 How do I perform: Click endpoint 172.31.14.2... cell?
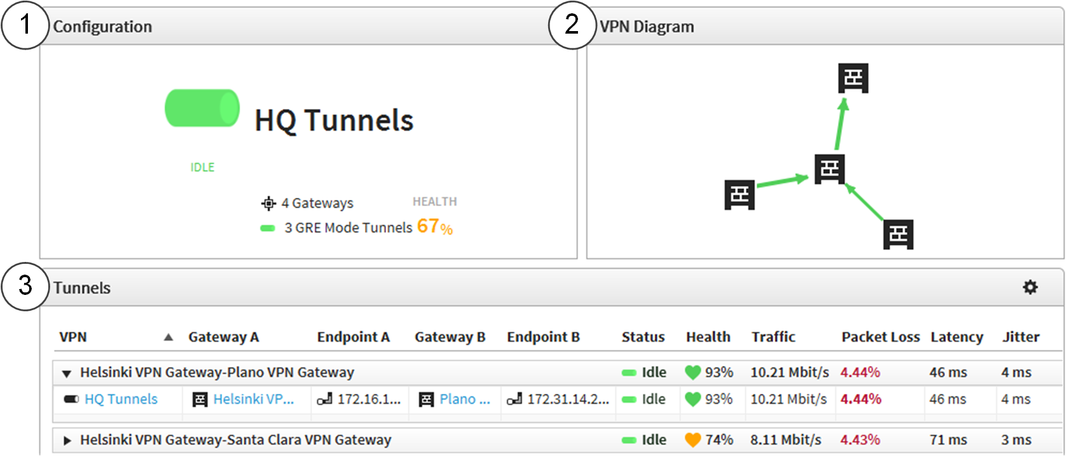(x=567, y=399)
